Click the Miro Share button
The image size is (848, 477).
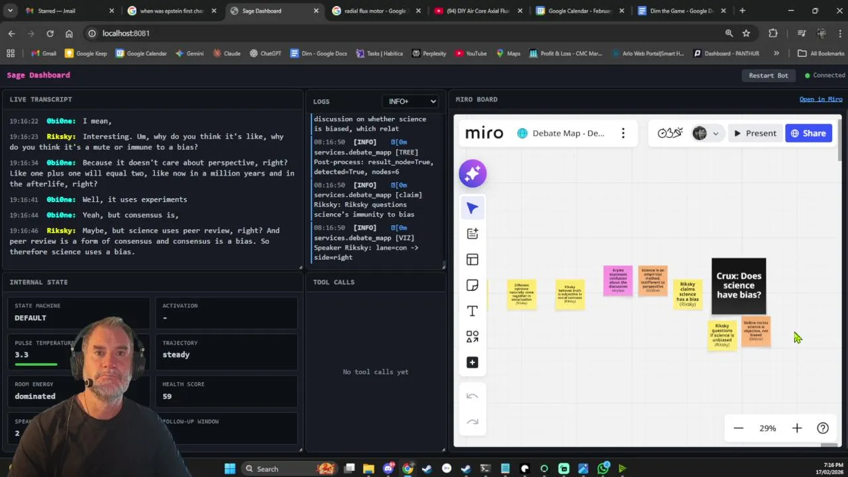tap(808, 133)
